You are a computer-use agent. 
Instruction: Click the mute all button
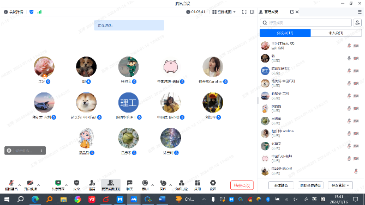click(x=281, y=185)
